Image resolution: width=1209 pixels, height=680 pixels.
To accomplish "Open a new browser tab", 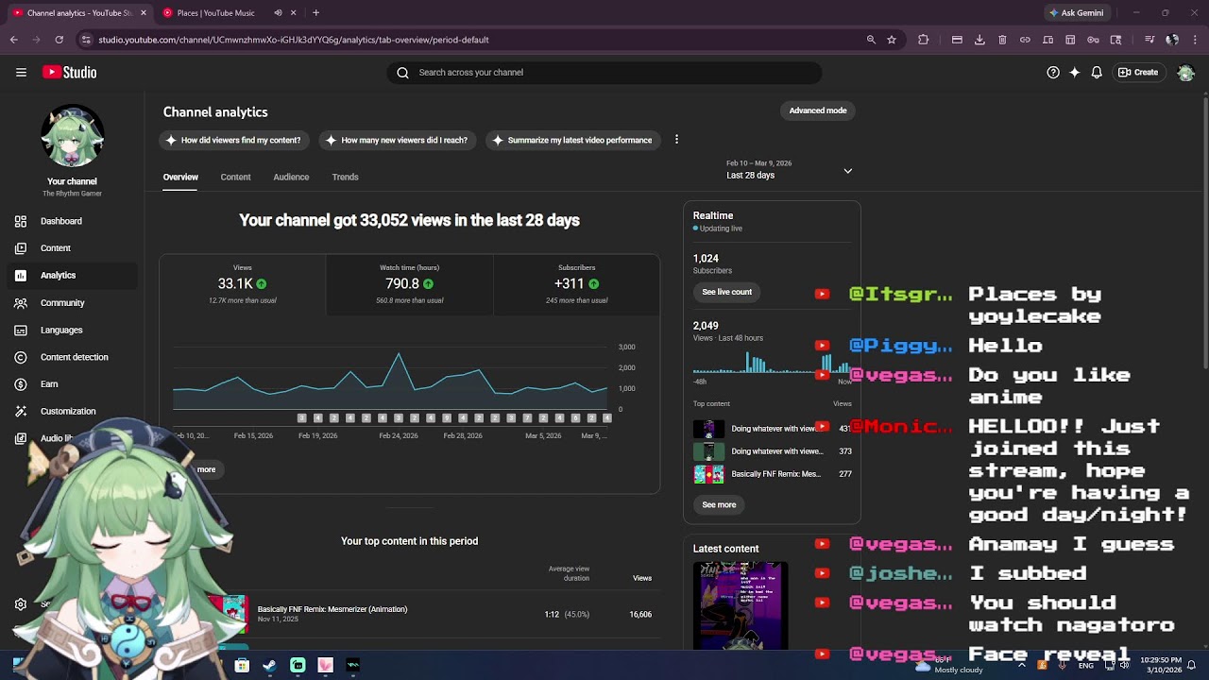I will 315,13.
